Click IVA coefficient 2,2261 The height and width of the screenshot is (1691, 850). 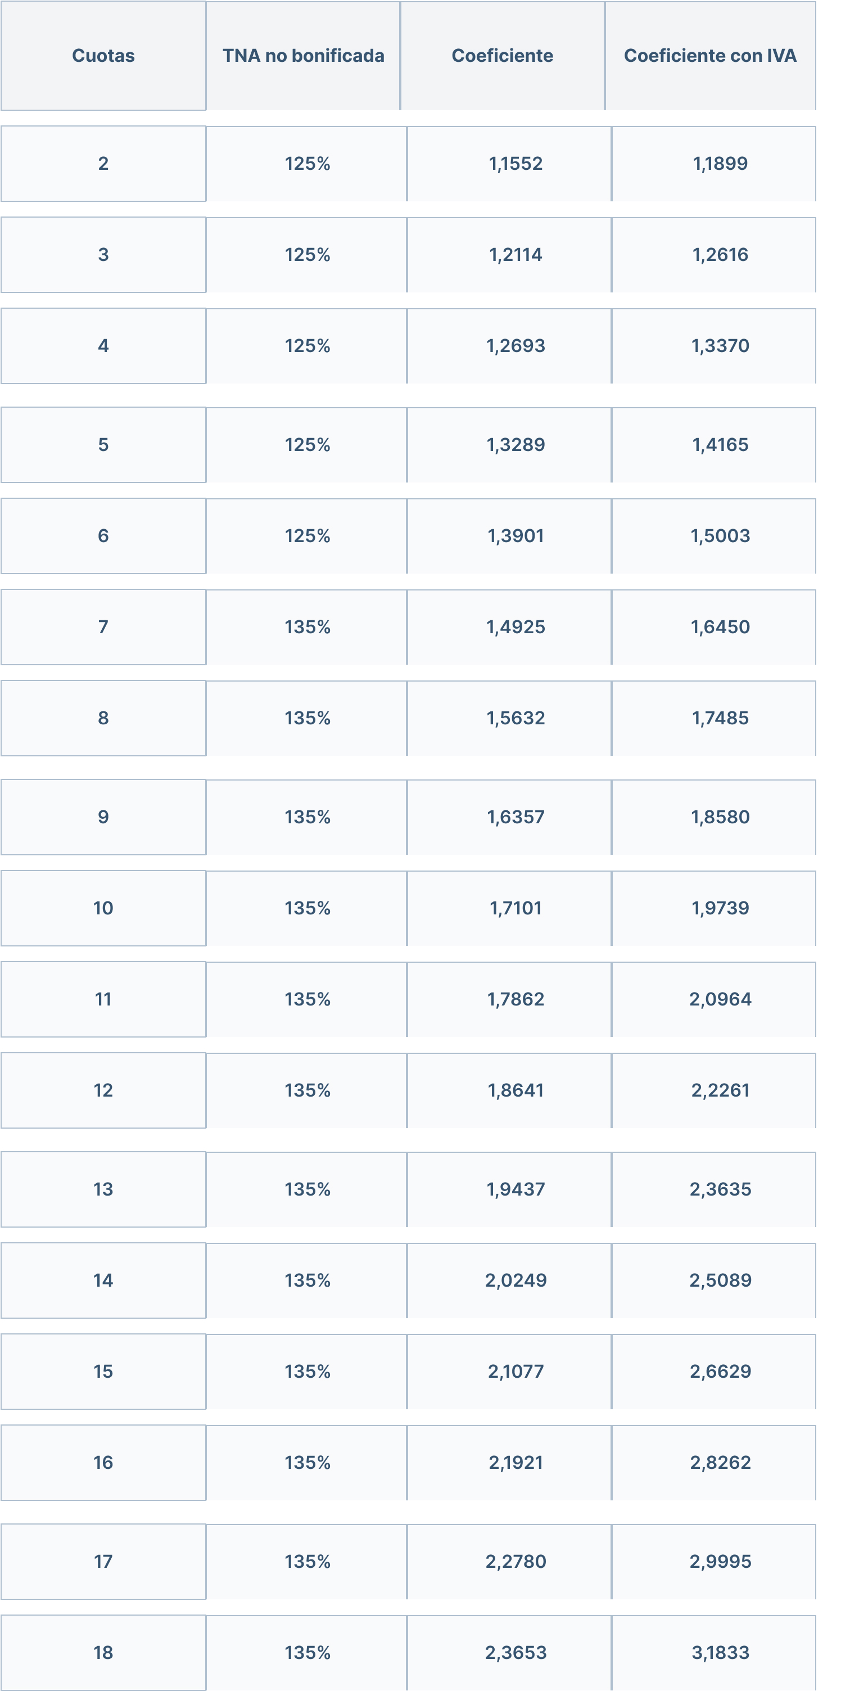[720, 1091]
